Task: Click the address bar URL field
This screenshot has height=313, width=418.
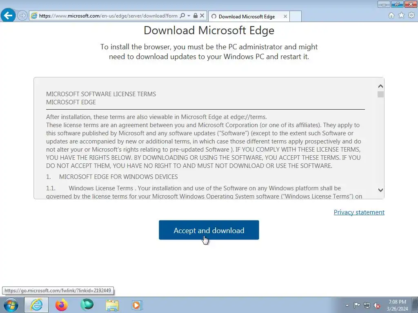Action: (x=108, y=16)
